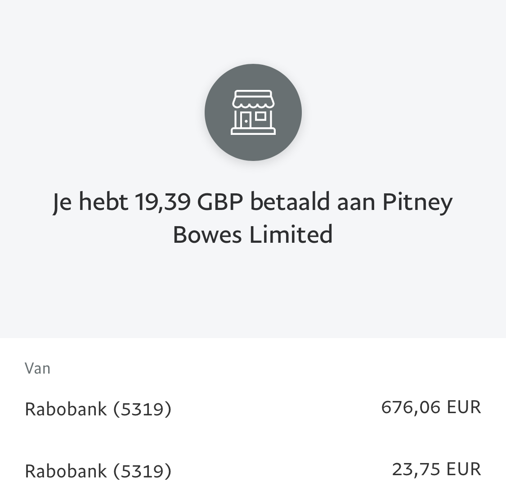
Task: Click the (5319) digits in the first Rabobank row
Action: click(142, 409)
